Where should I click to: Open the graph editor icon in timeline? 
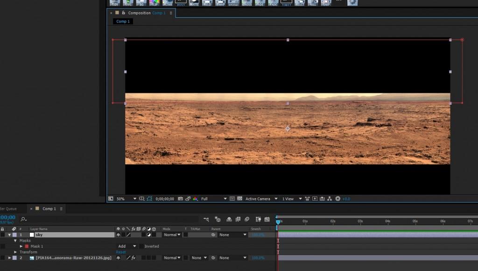(x=267, y=219)
